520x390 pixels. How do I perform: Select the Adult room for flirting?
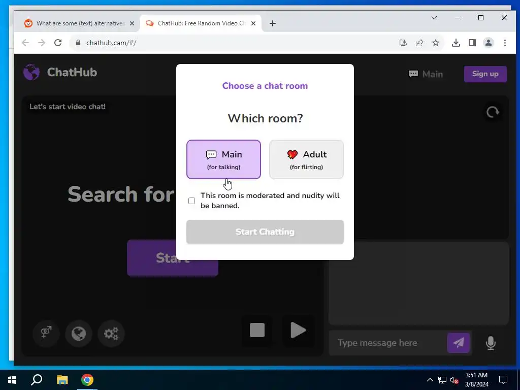pos(306,159)
